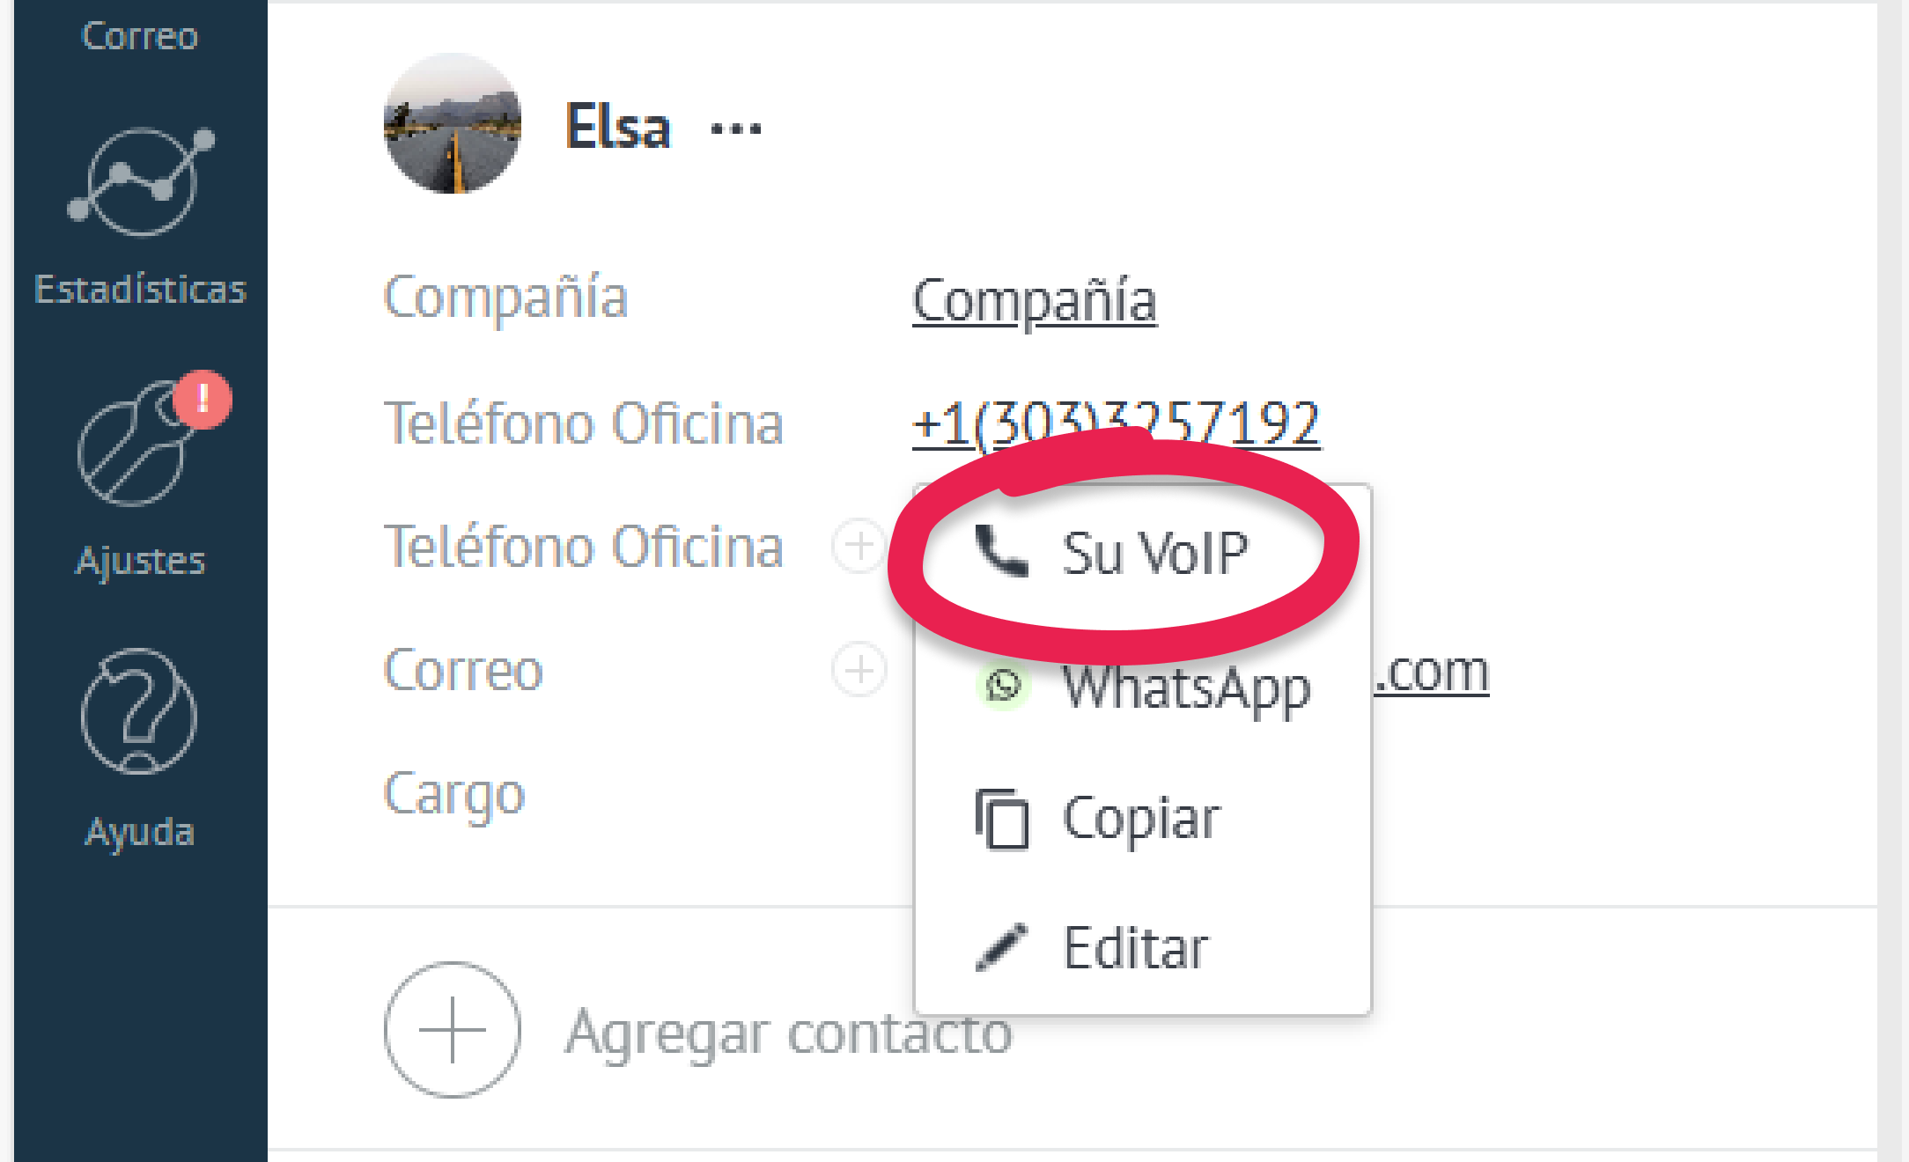This screenshot has width=1909, height=1162.
Task: Click the Compañía link
Action: pos(1035,301)
